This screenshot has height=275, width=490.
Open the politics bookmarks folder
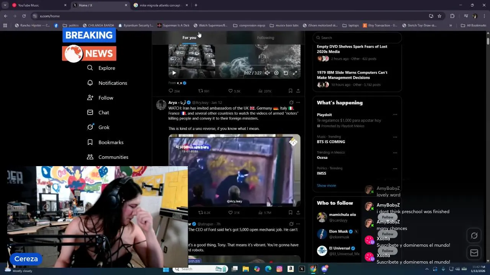70,26
